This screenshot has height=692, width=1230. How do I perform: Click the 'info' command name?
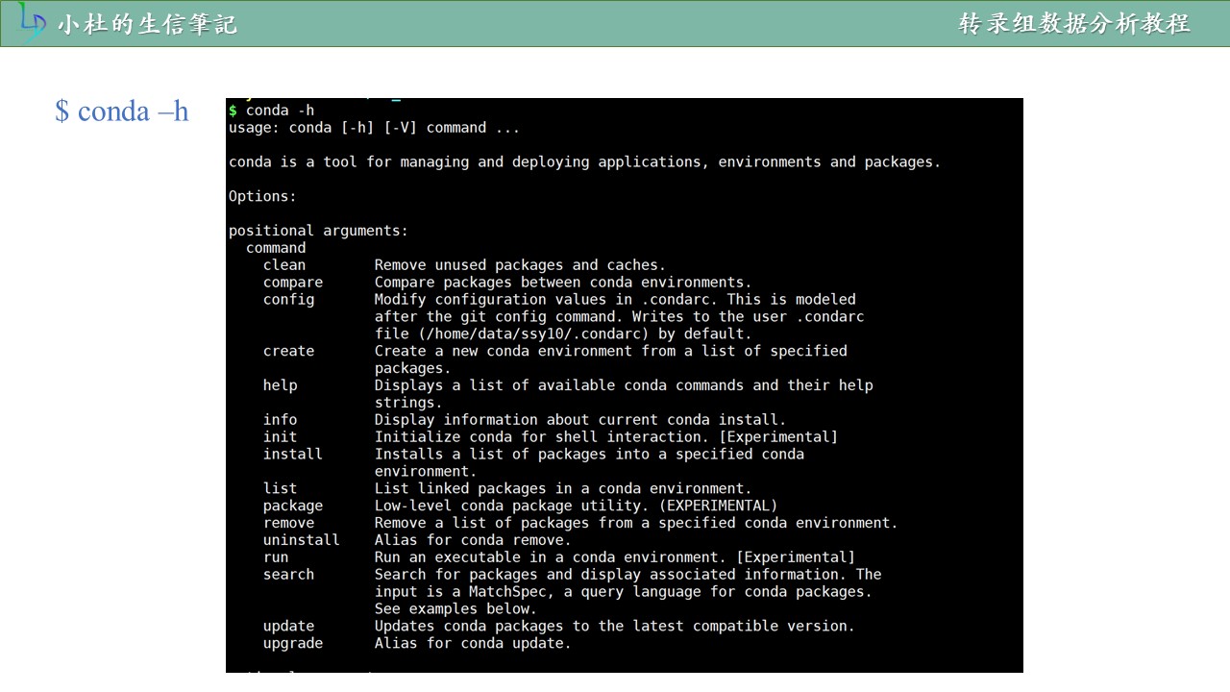280,420
